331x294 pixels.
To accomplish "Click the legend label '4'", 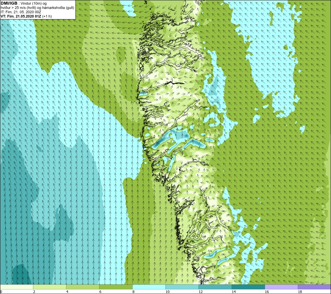I will point(67,292).
